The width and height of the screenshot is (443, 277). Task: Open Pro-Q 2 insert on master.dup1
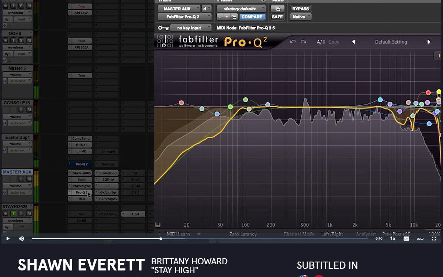(x=80, y=164)
